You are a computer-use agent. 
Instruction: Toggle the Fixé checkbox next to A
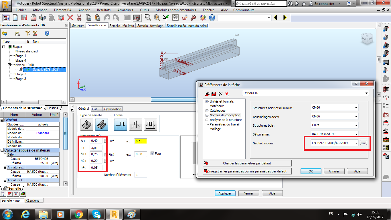[x=106, y=141]
